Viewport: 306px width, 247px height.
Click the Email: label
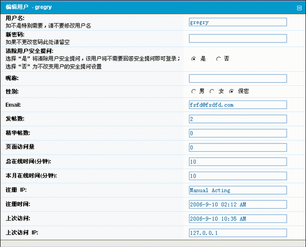coord(13,105)
